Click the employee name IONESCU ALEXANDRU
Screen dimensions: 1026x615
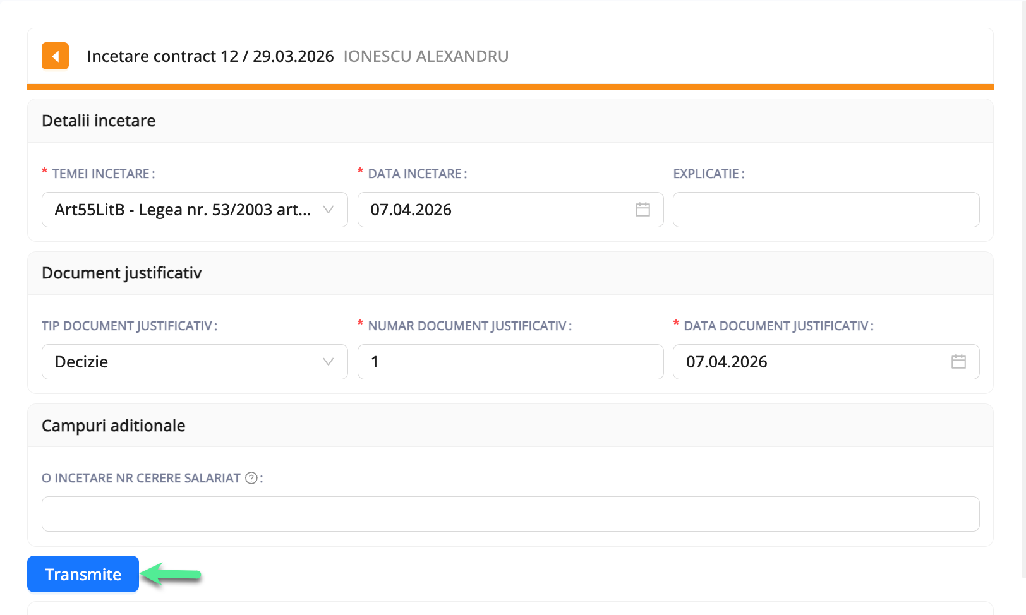[426, 56]
